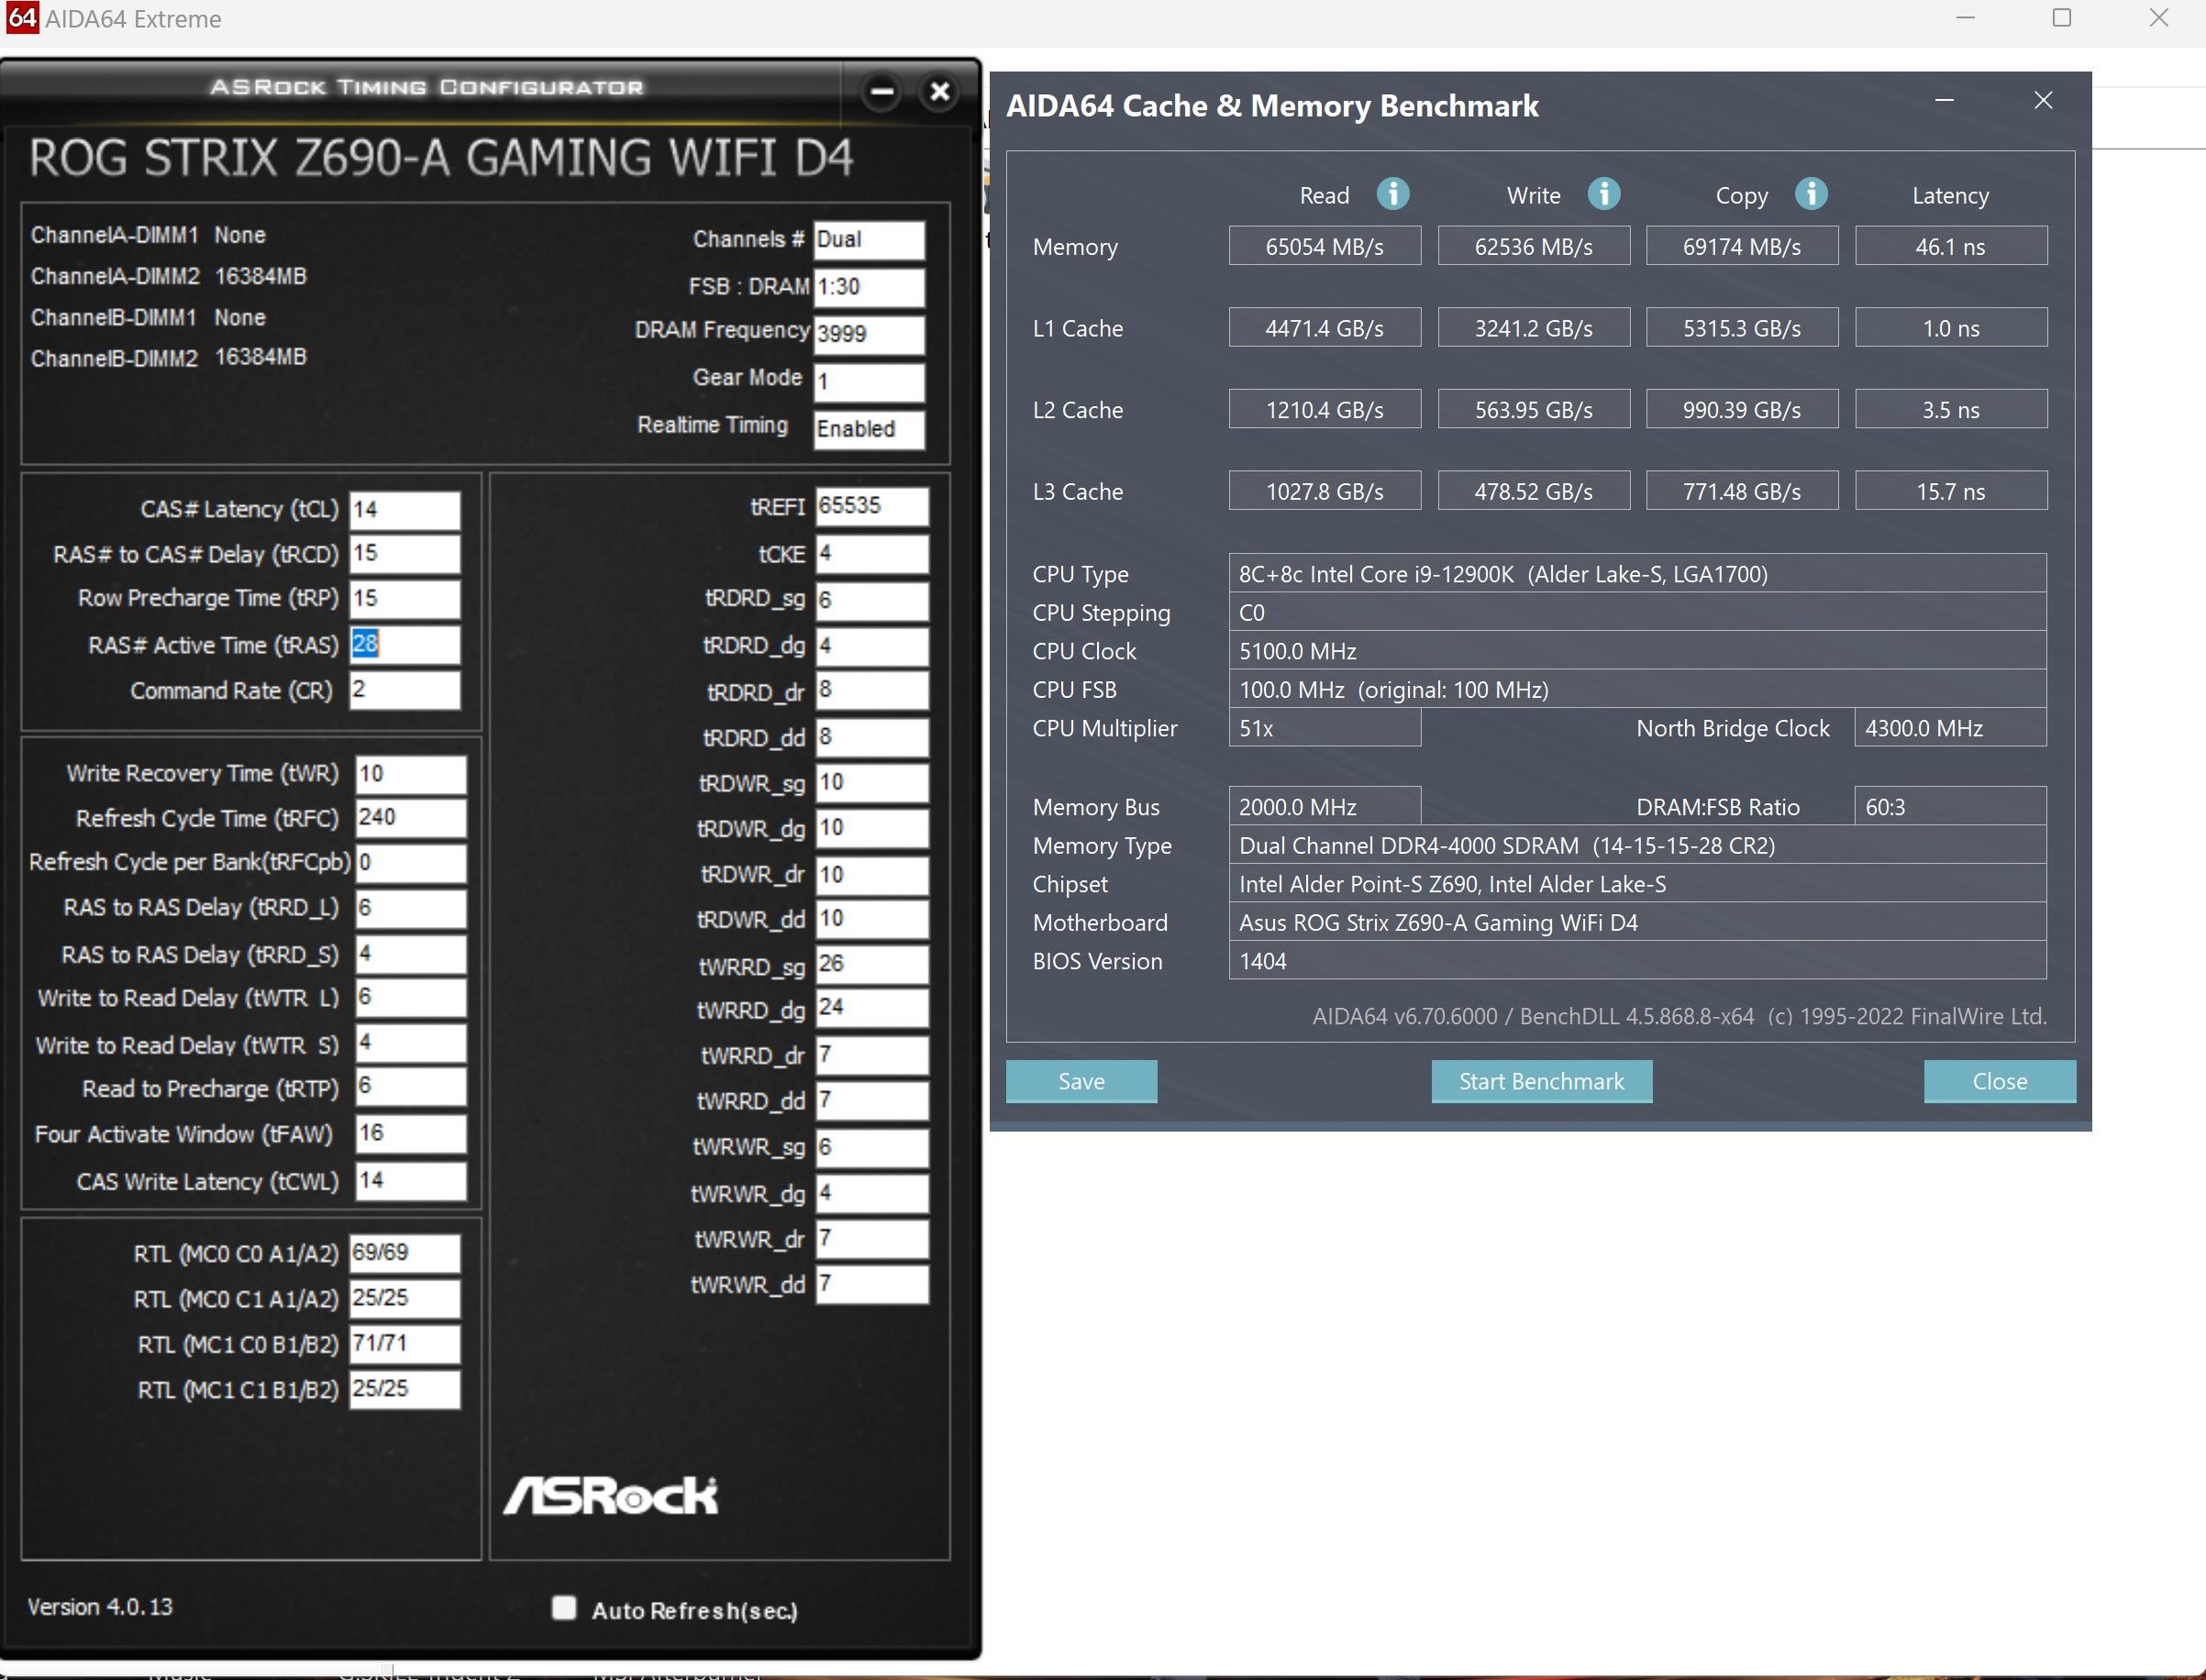Click the L3 Cache Copy value 771.48 GB/s
Screen dimensions: 2206x1680
point(1741,492)
